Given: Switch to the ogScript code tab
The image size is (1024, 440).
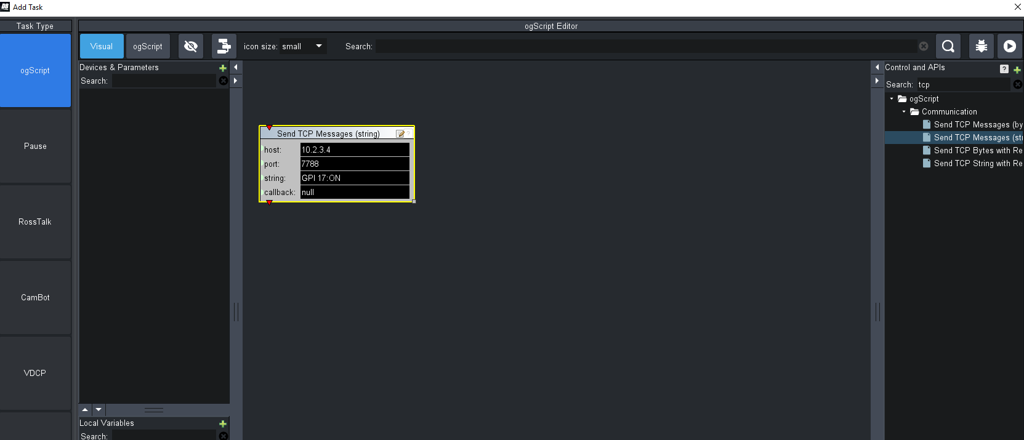Looking at the screenshot, I should (148, 46).
